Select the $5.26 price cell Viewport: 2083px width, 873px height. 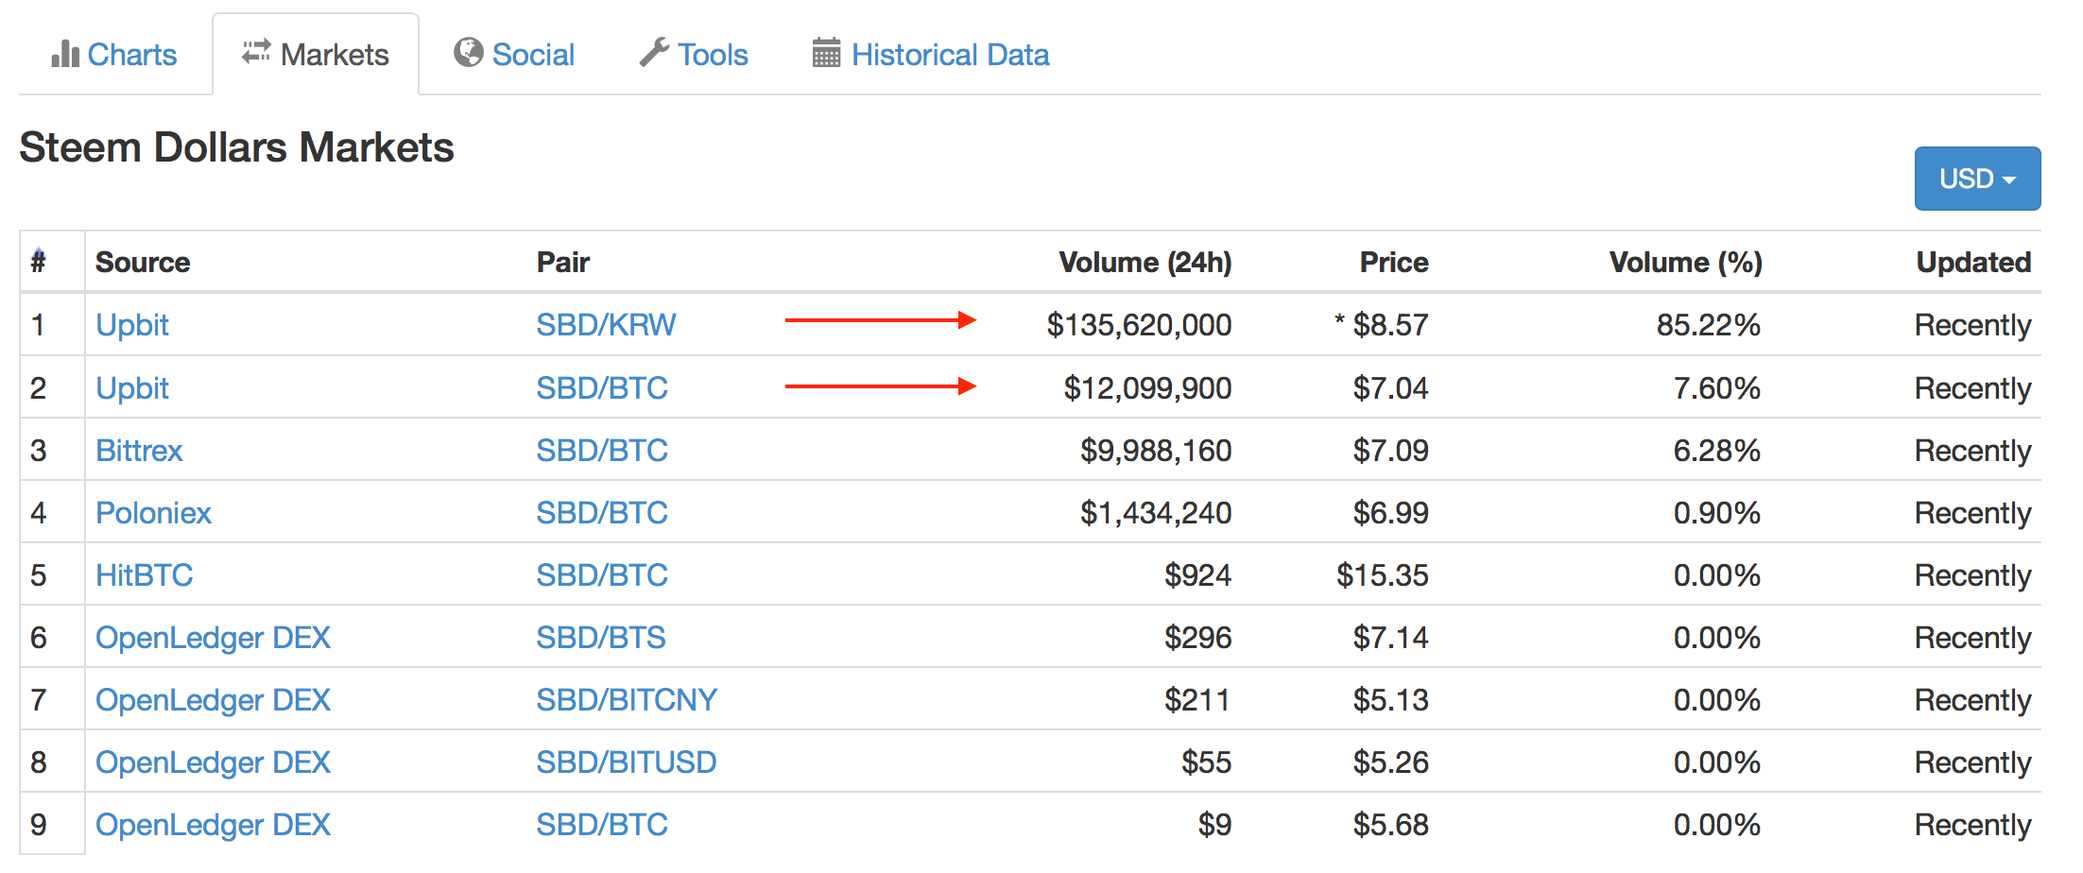(x=1390, y=762)
